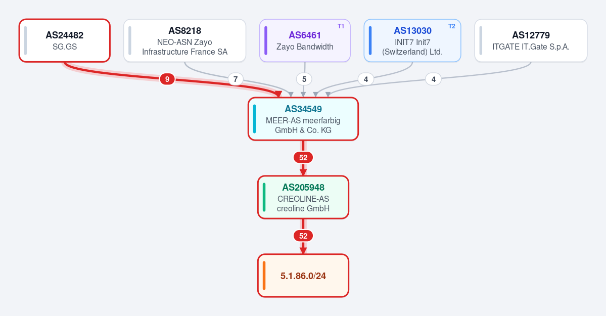This screenshot has width=606, height=316.
Task: Select the AS34549 MEER-AS node
Action: point(303,119)
